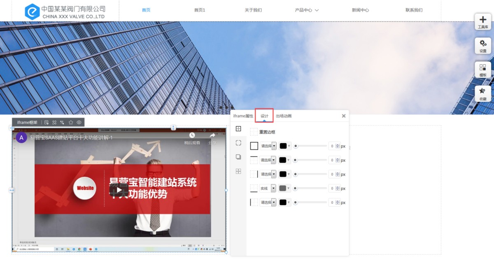The image size is (494, 263).
Task: Open top border color picker
Action: point(285,160)
